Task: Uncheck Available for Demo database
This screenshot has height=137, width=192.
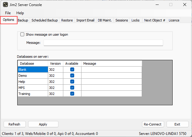Action: click(x=72, y=76)
